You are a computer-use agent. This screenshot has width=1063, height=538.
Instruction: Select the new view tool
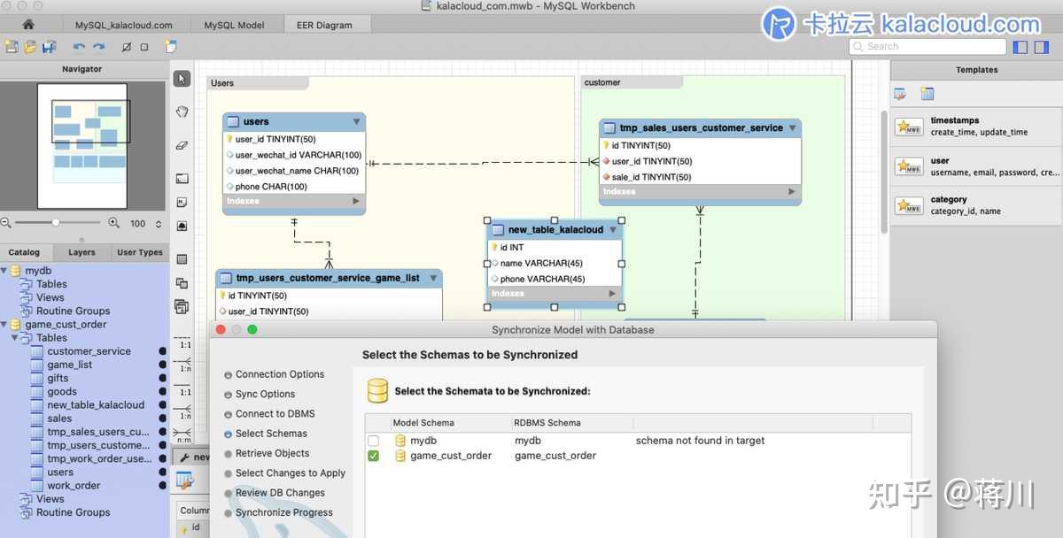click(x=182, y=283)
